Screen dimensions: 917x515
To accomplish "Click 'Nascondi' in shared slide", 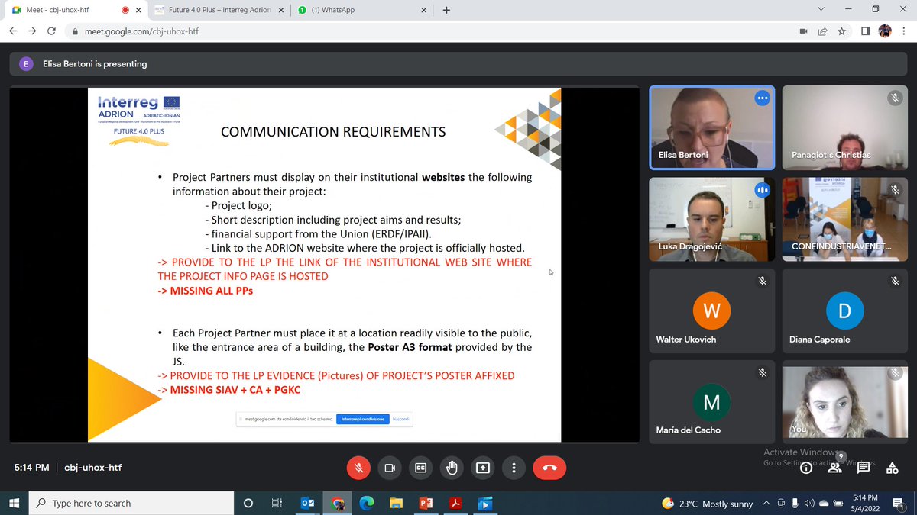I will (400, 420).
